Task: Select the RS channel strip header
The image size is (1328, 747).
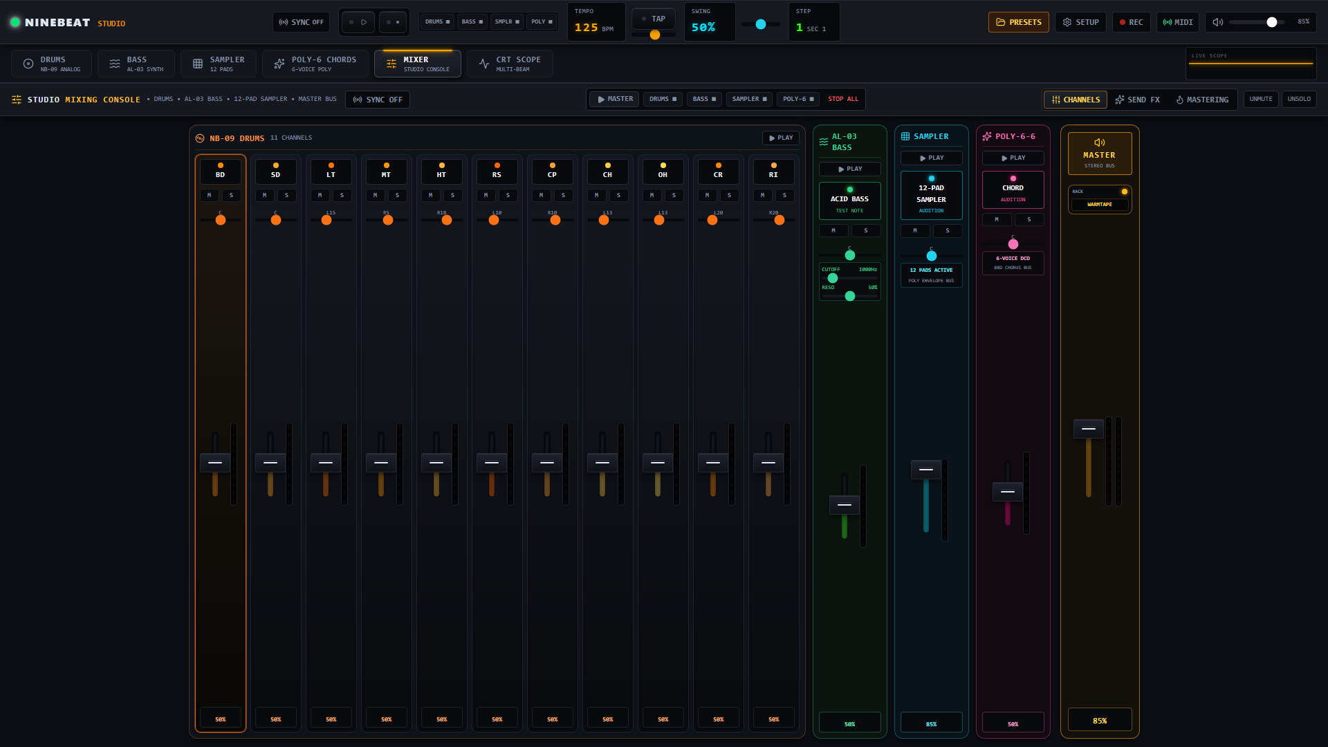Action: pos(497,172)
